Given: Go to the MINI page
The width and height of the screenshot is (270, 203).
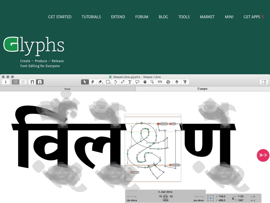Looking at the screenshot, I should [x=229, y=17].
